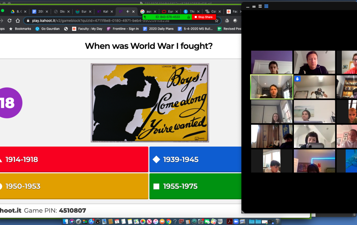Screen dimensions: 357x225
Task: Click inside the browser address bar
Action: (x=89, y=21)
